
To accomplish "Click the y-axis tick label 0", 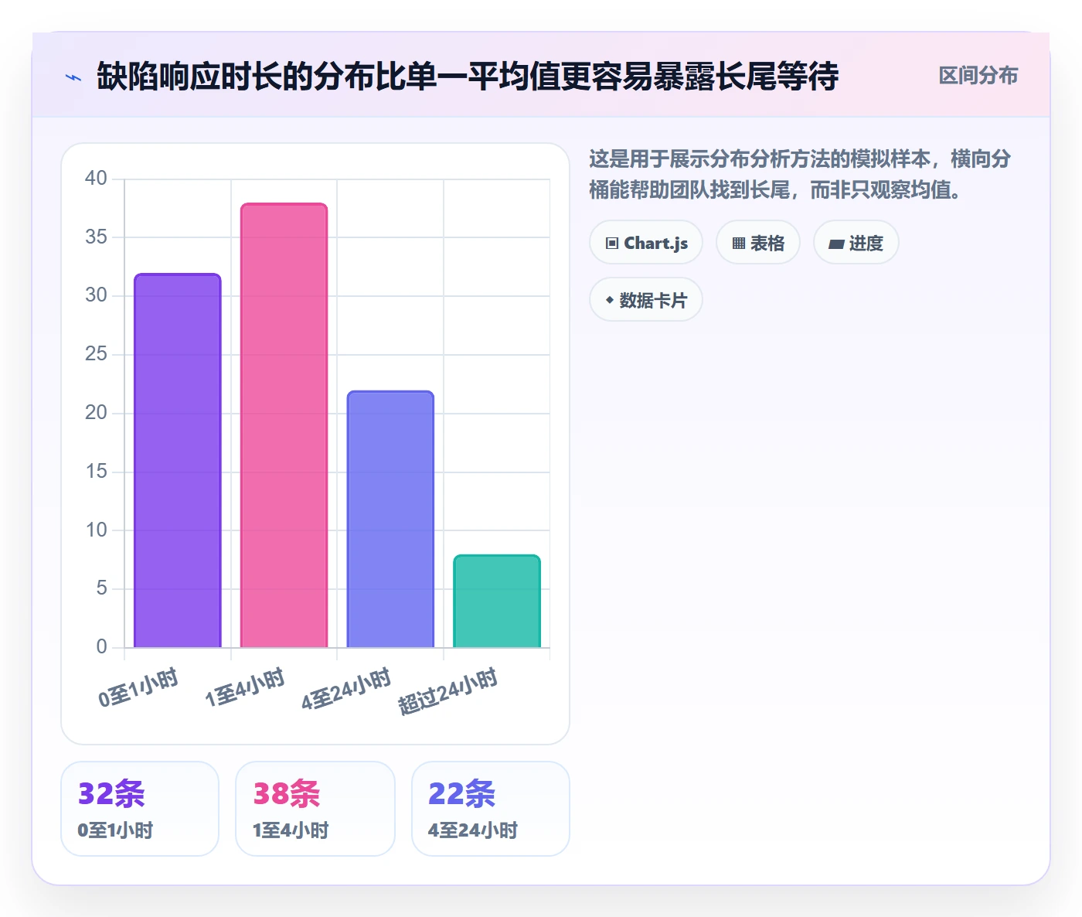I will 102,647.
